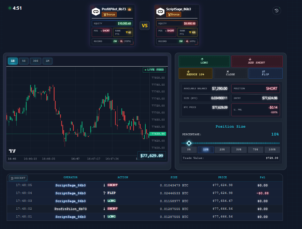This screenshot has height=229, width=302.
Task: Click the $77,629.09 price tag on chart
Action: click(x=152, y=156)
